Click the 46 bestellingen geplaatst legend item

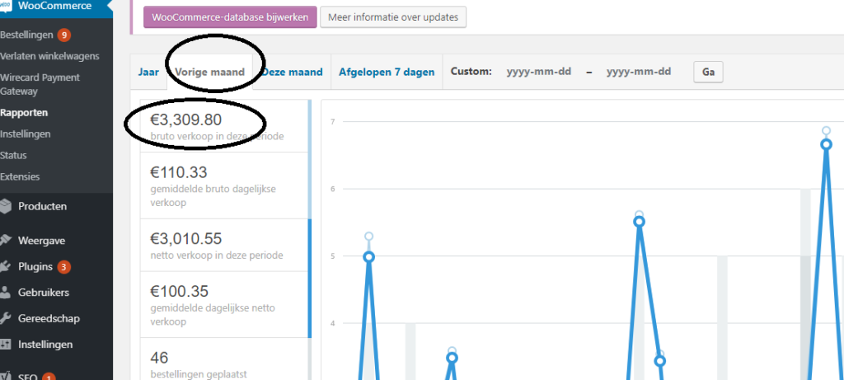pos(226,359)
